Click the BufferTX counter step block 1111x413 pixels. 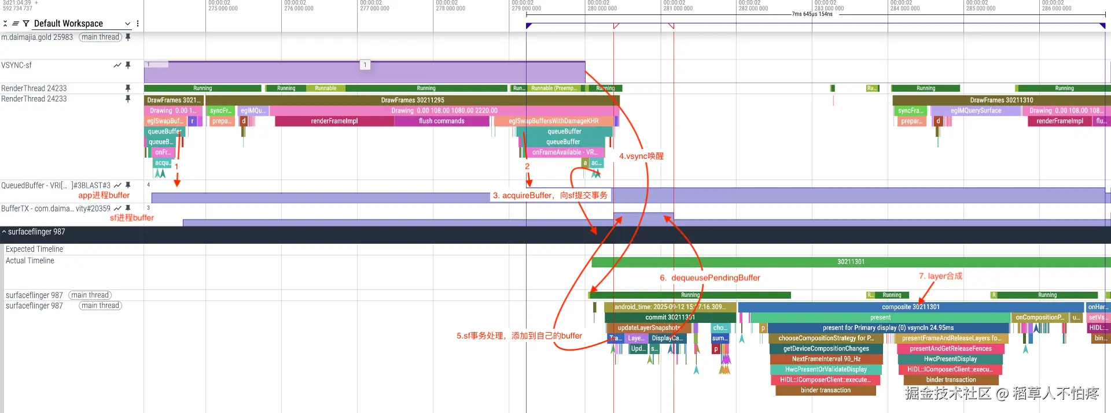[x=643, y=219]
